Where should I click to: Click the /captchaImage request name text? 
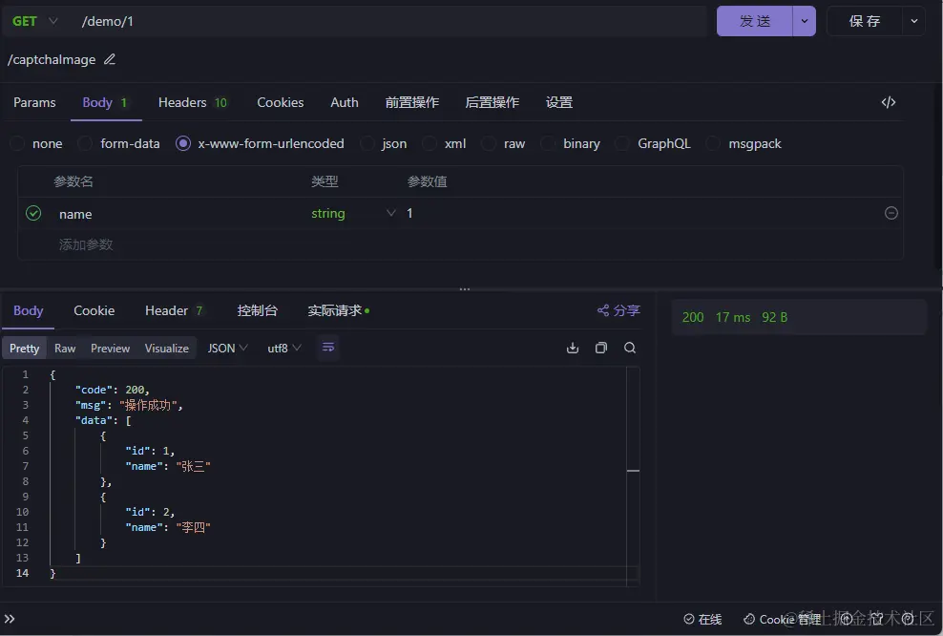pos(52,59)
